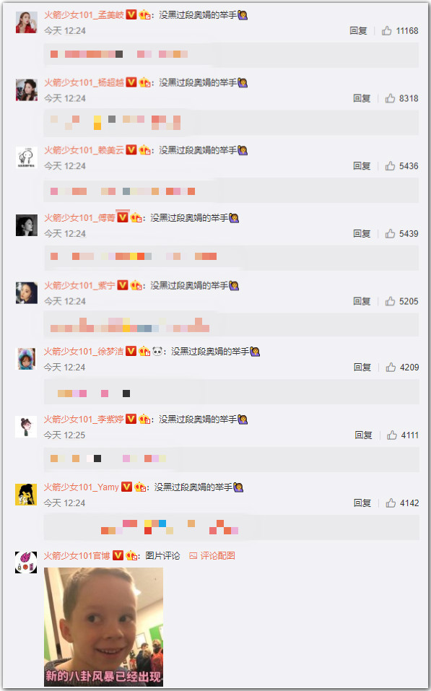Image resolution: width=431 pixels, height=691 pixels.
Task: Like the 赖美云 comment with 5436 likes
Action: point(390,165)
